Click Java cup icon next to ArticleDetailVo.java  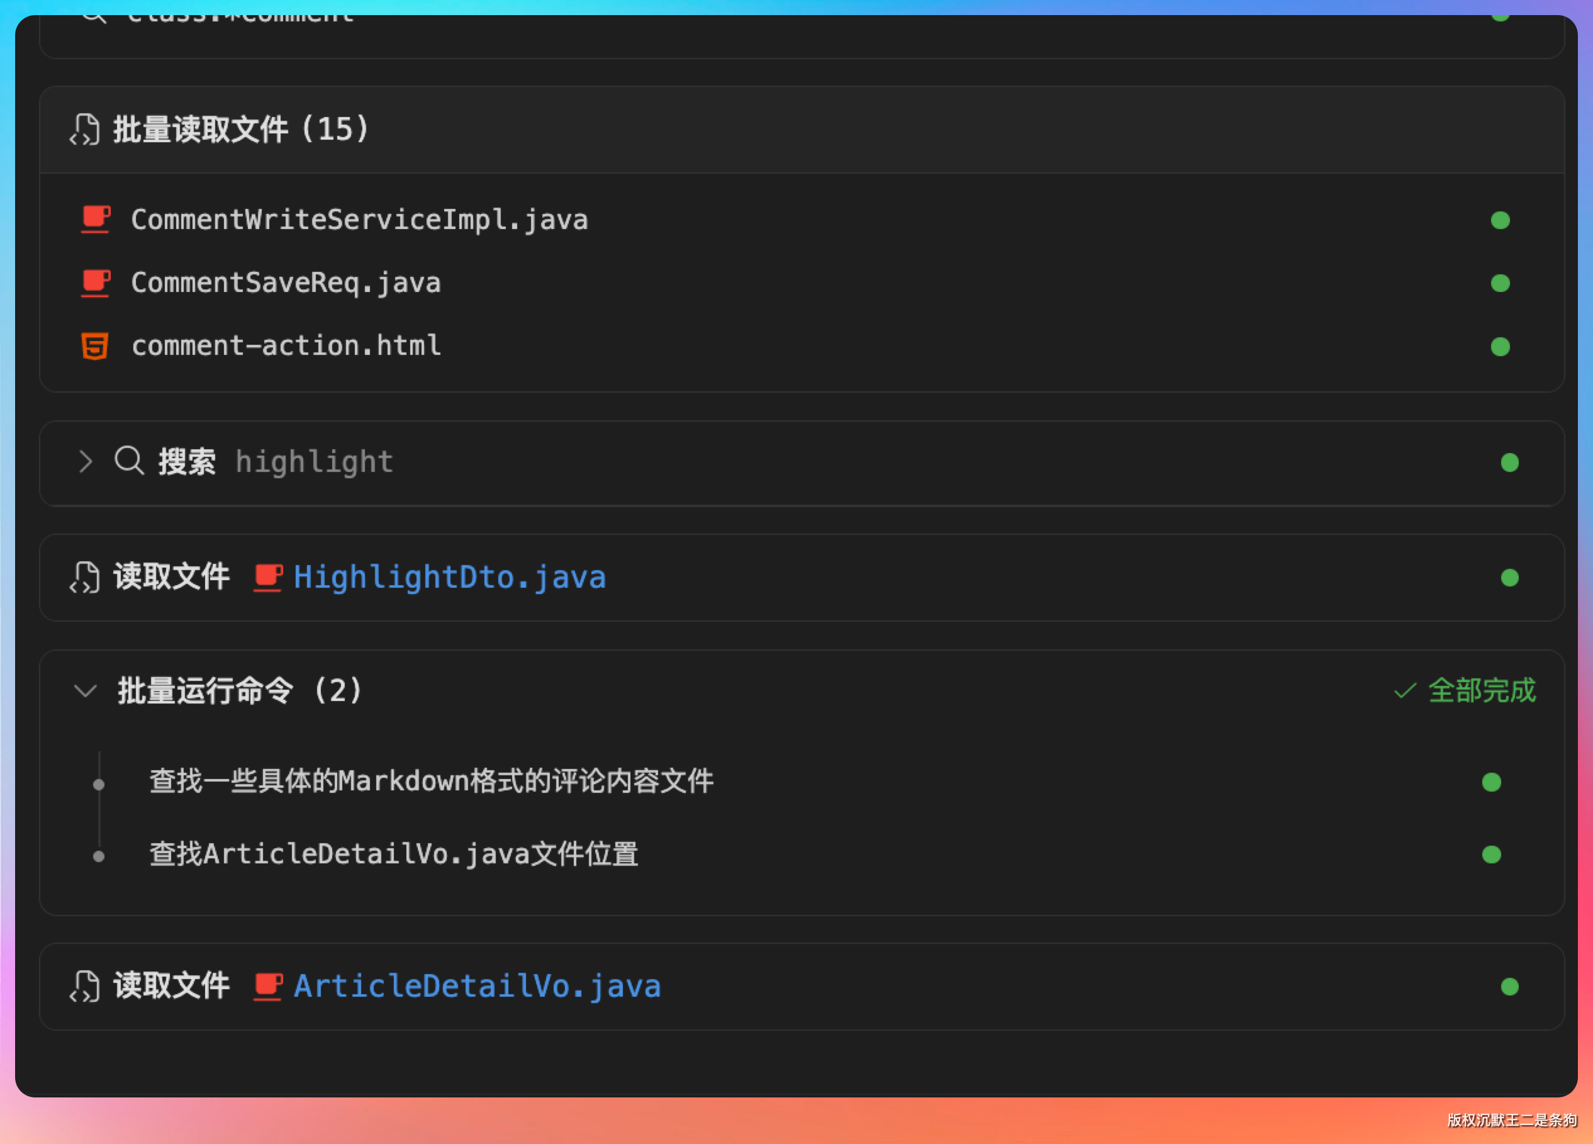pyautogui.click(x=268, y=987)
